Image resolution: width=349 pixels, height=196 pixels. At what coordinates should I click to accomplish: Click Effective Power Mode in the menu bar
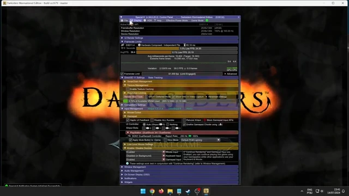177,21
